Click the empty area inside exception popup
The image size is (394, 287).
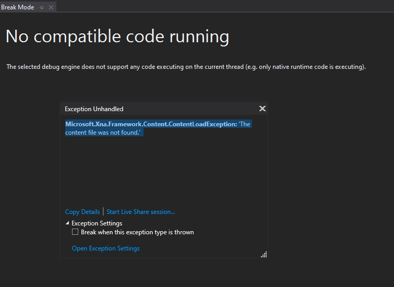coord(163,171)
